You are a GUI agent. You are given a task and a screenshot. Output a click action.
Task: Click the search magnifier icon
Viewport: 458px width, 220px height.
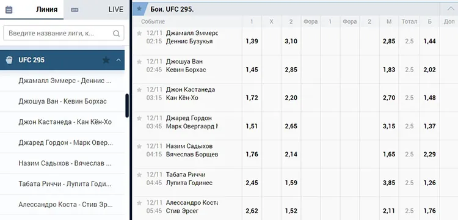pyautogui.click(x=116, y=34)
